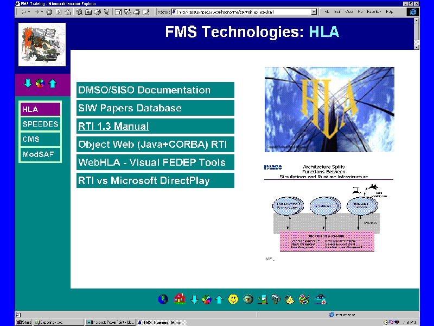Click the eye icon in bottom bar
The image size is (434, 326).
pyautogui.click(x=248, y=299)
